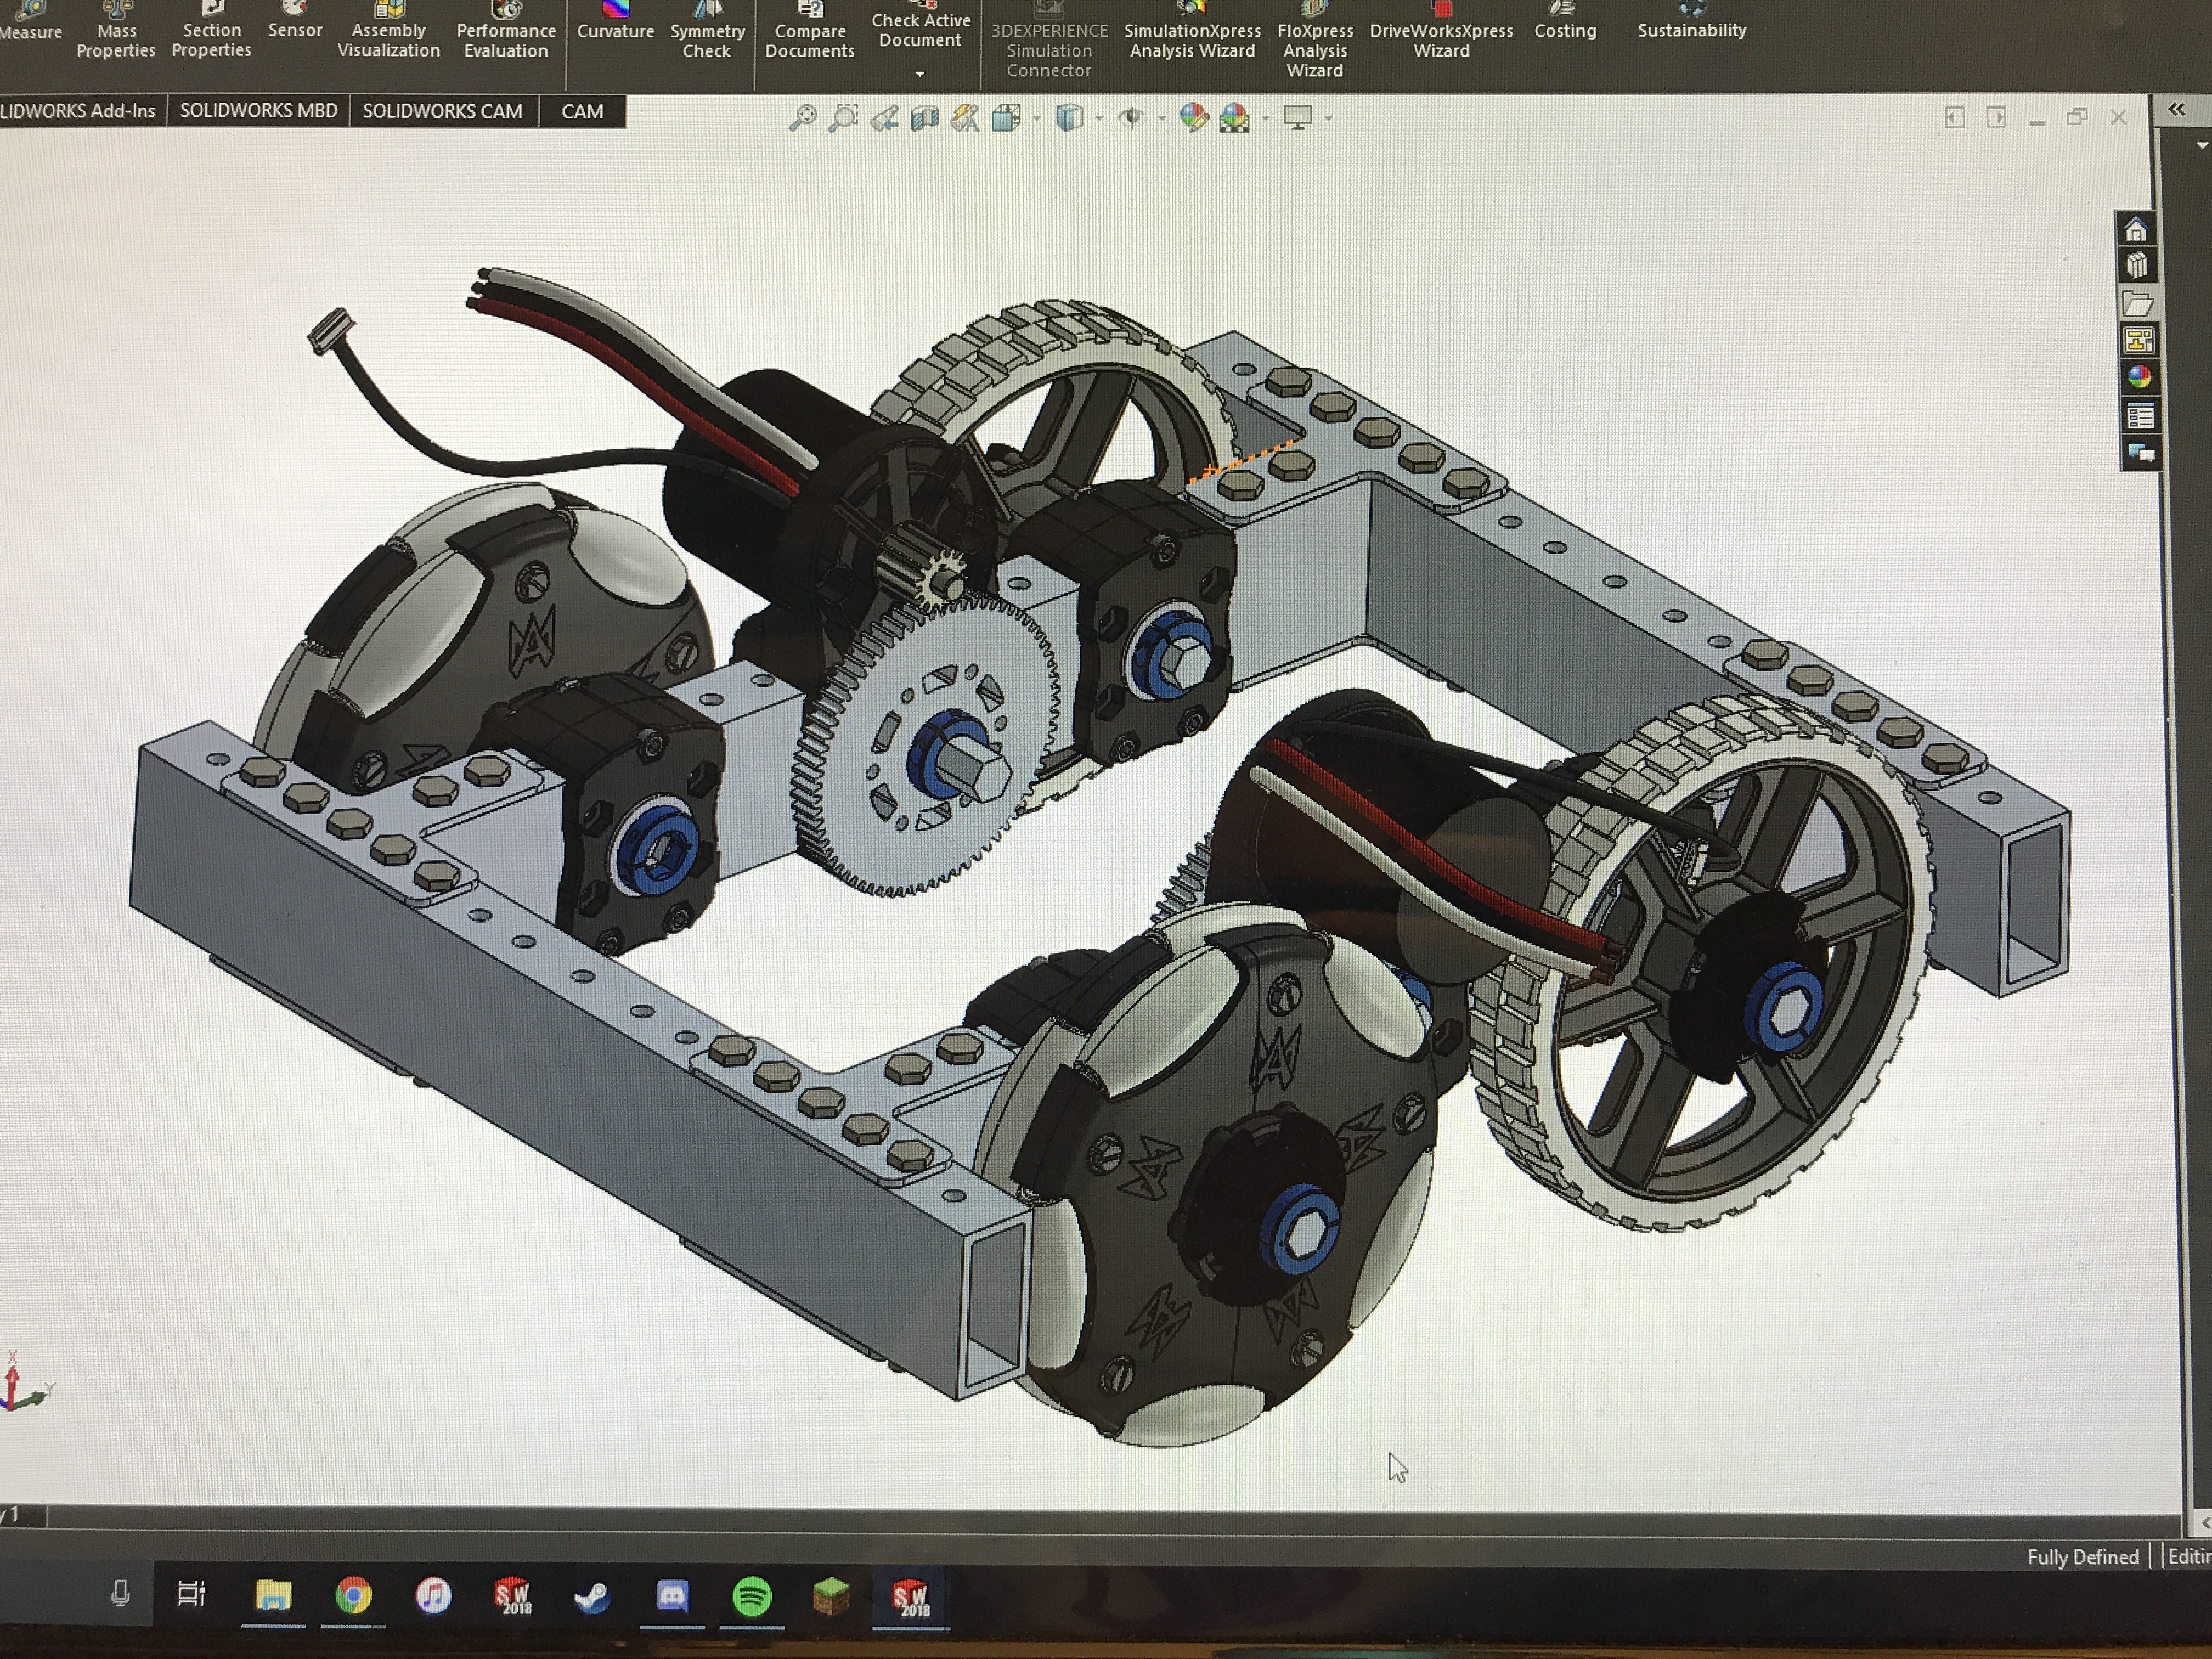Expand Hide/Show Items dropdown arrow
Image resolution: width=2212 pixels, height=1659 pixels.
(1161, 119)
